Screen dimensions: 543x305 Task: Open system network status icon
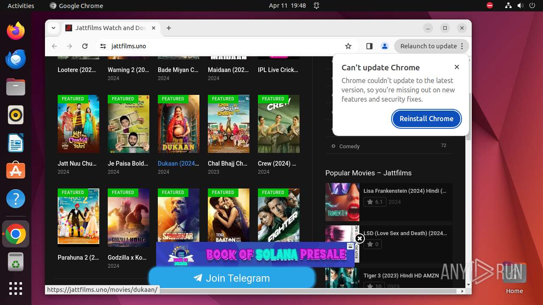(509, 6)
